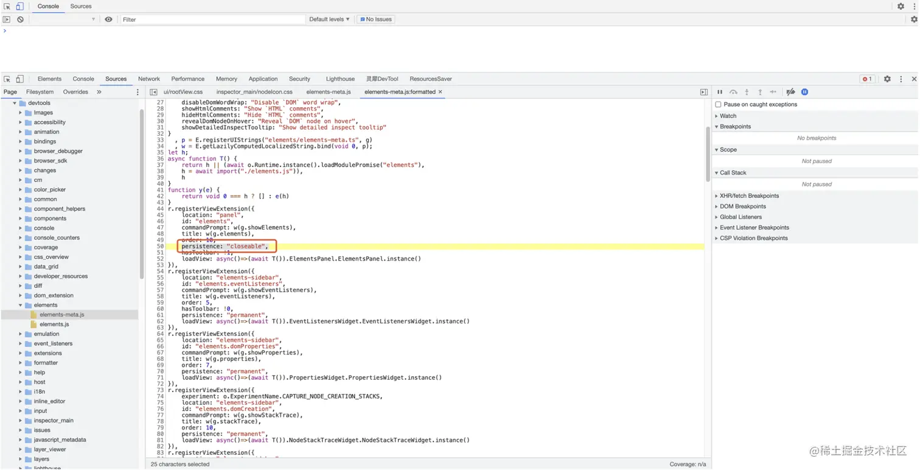Open lower DevTools three-dot customize menu
Screen dimensions: 920x470
click(x=901, y=79)
